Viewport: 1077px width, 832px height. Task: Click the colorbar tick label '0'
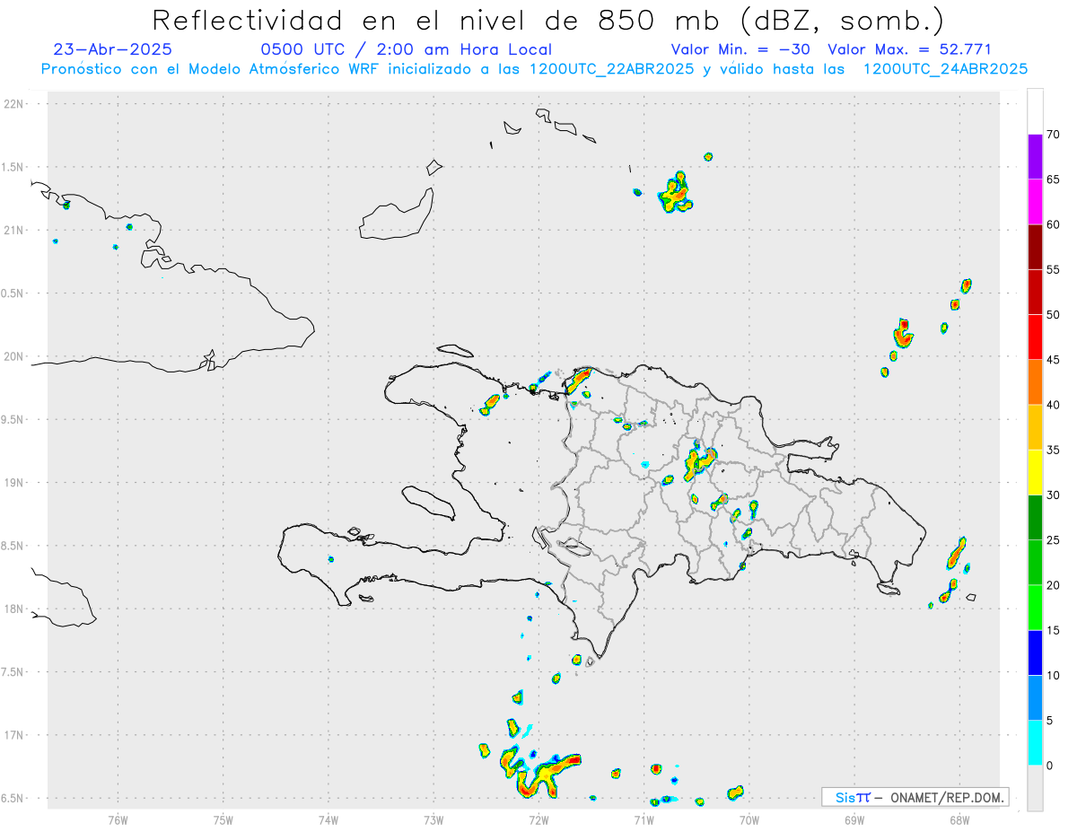click(1051, 766)
